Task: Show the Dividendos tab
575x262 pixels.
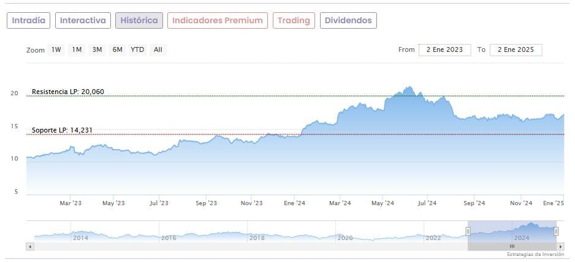Action: (348, 20)
